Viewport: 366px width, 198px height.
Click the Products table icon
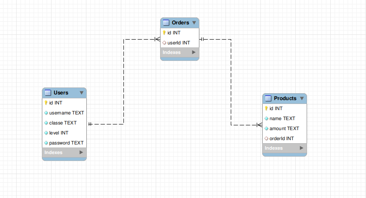click(x=268, y=98)
